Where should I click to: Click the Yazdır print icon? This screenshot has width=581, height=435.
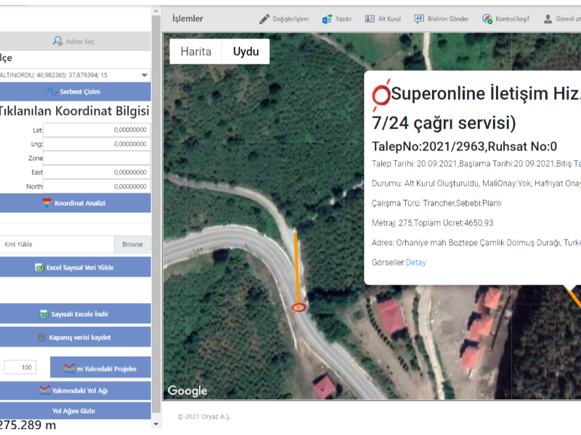point(328,19)
